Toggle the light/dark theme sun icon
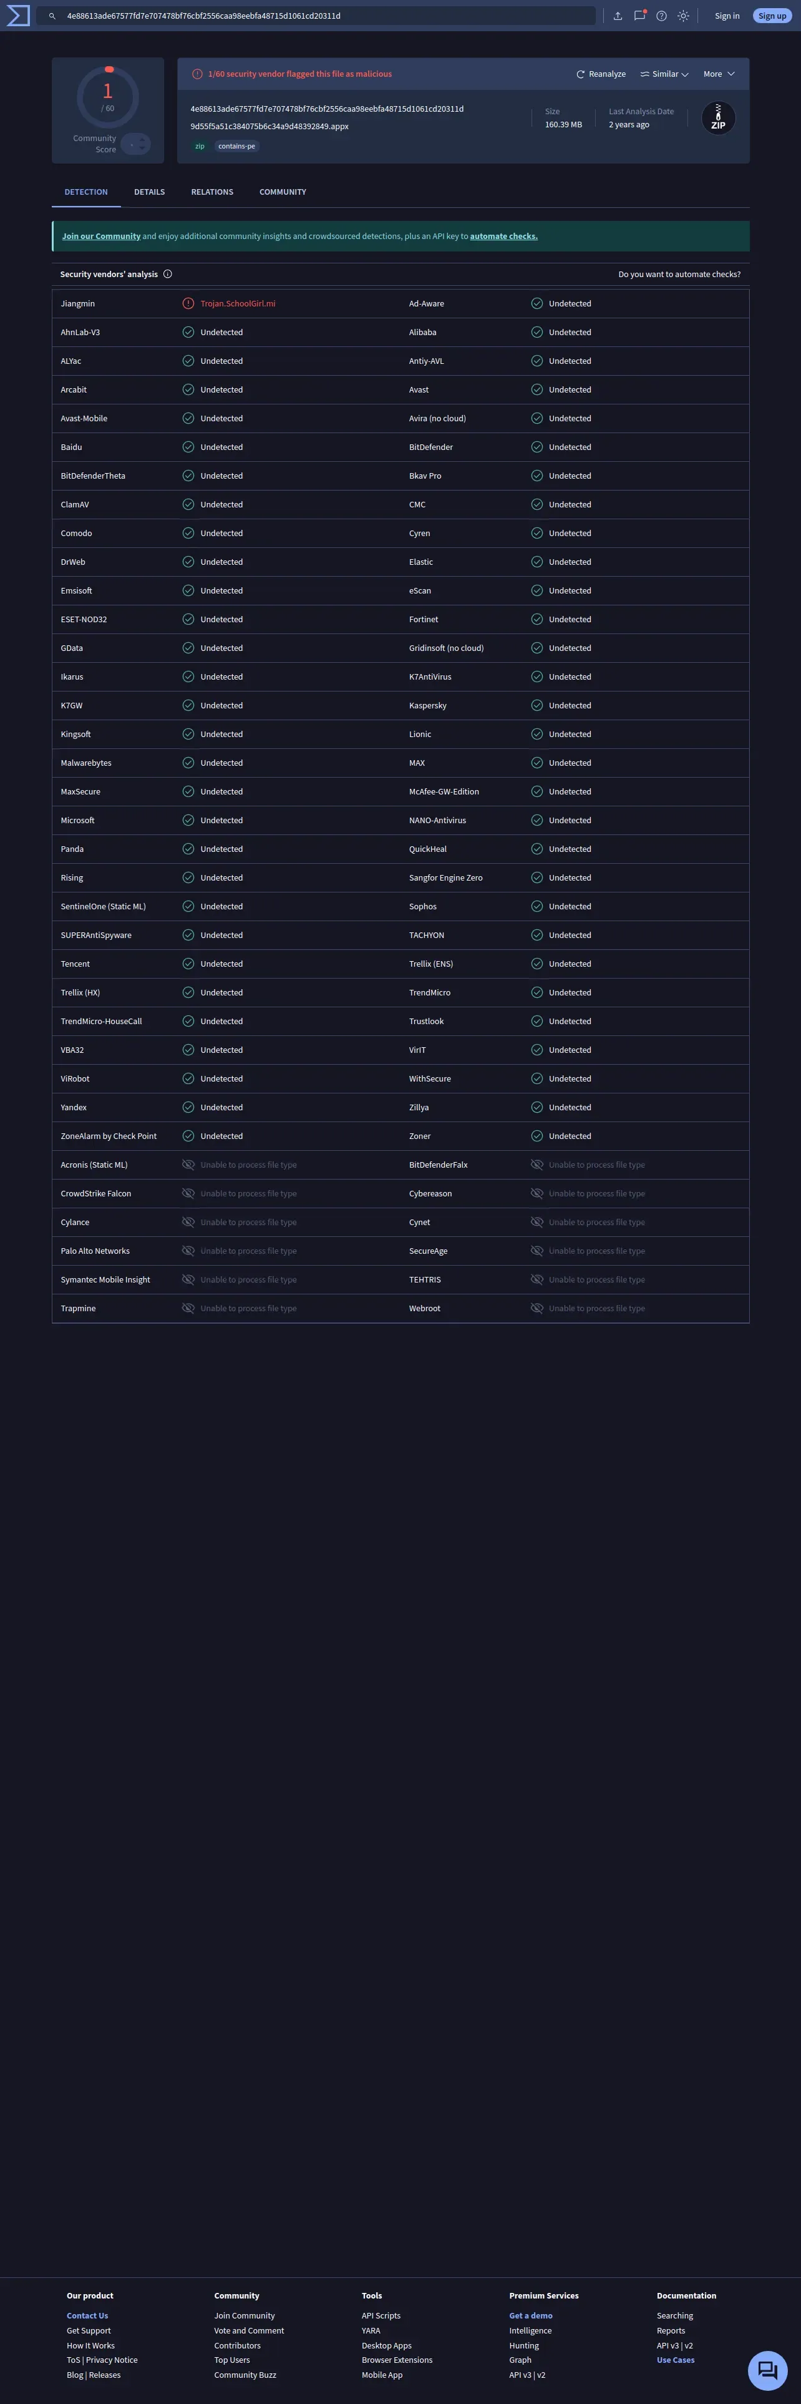The width and height of the screenshot is (801, 2404). (684, 16)
